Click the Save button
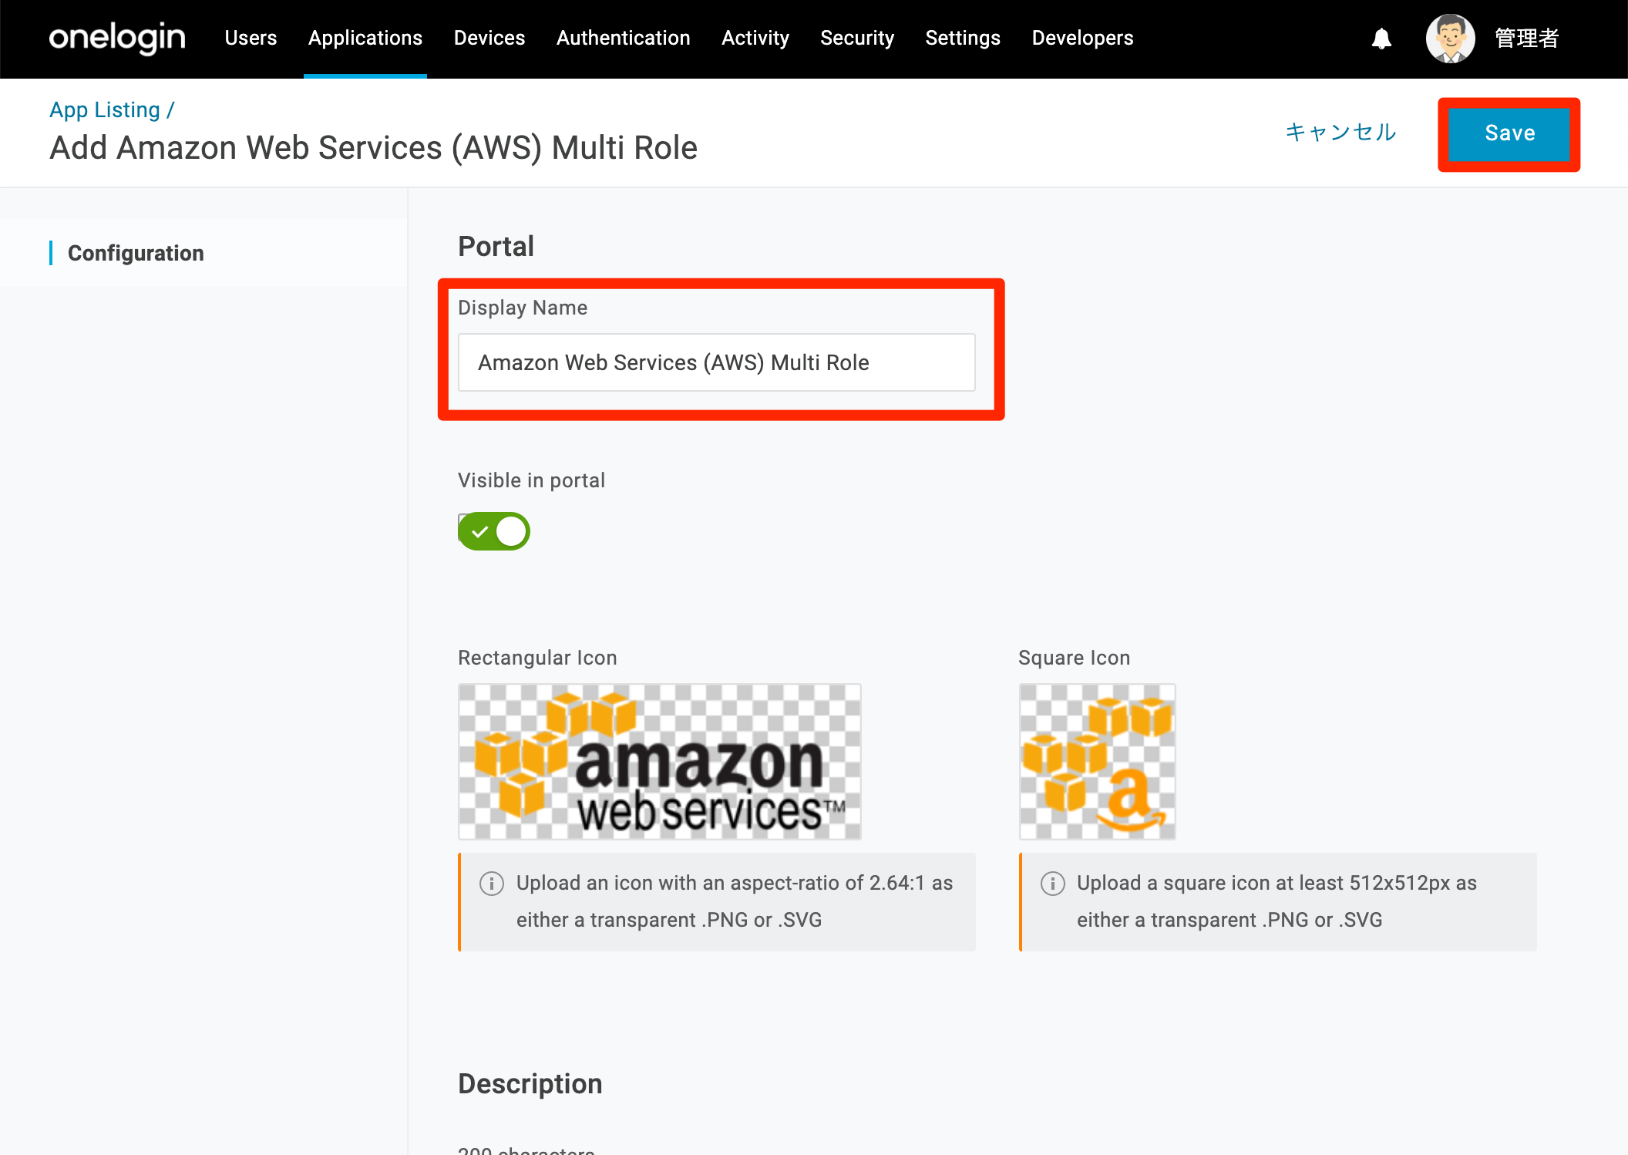 pos(1509,133)
